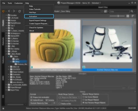Select the Classic furniture folder
The width and height of the screenshot is (138, 111).
click(x=18, y=72)
